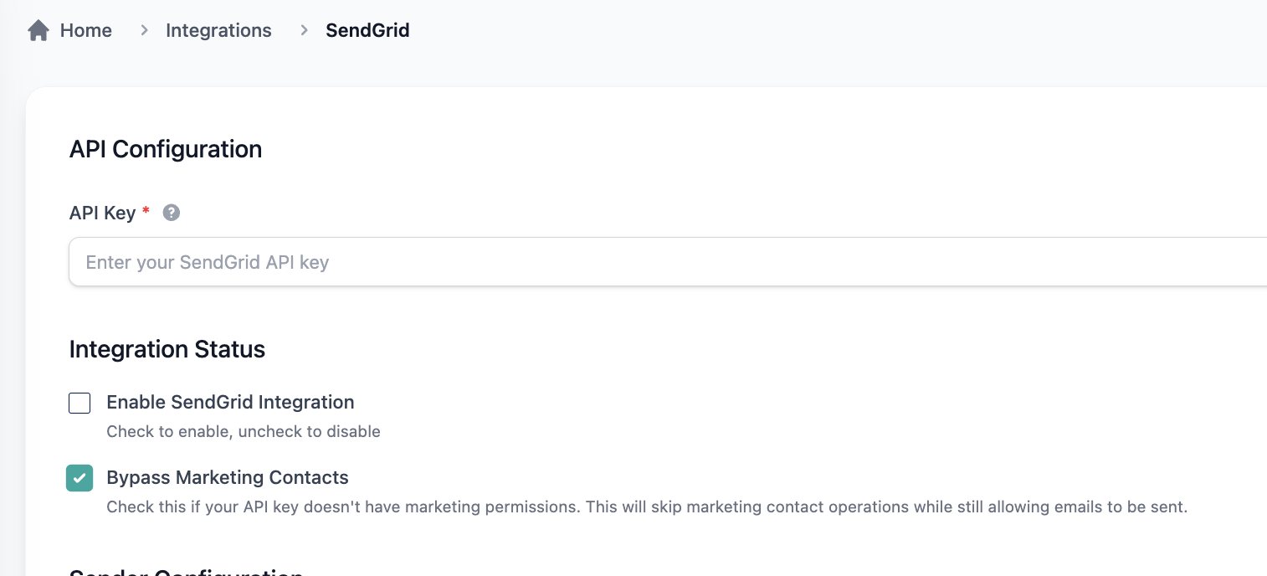Uncheck the Bypass Marketing Contacts checkbox
The width and height of the screenshot is (1267, 576).
(80, 478)
